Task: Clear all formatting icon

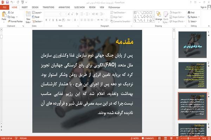Action: pos(77,14)
